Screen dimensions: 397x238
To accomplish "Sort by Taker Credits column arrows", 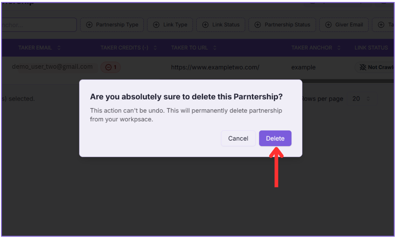I will coord(155,48).
